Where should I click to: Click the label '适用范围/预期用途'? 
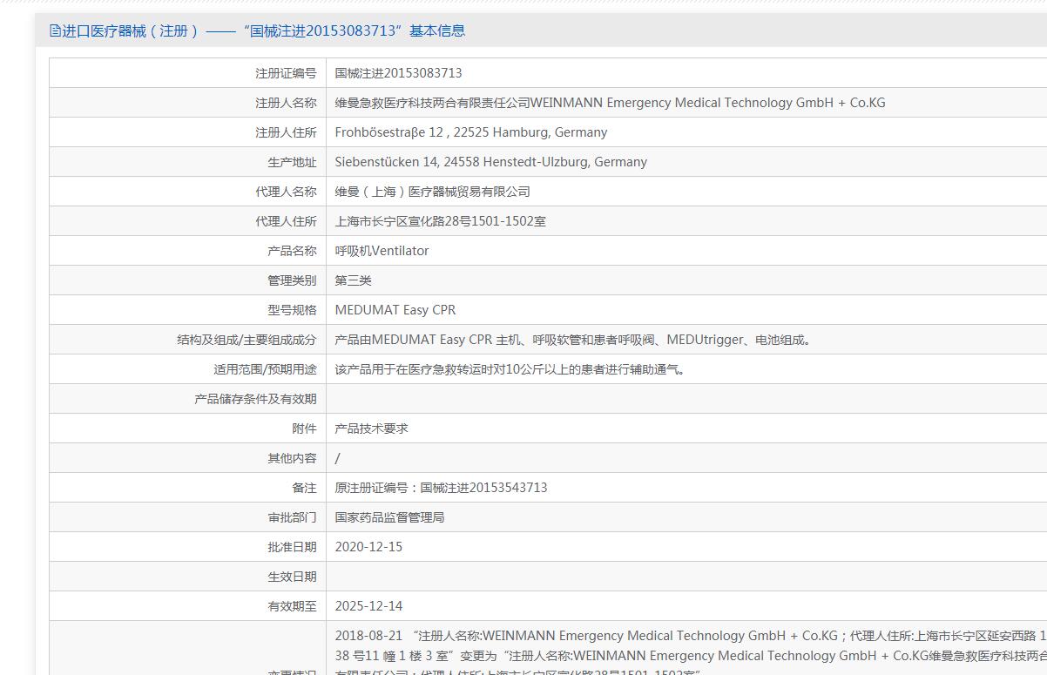(x=265, y=369)
